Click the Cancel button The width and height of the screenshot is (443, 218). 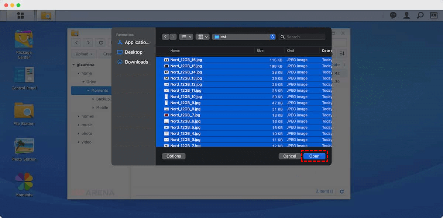pyautogui.click(x=289, y=156)
